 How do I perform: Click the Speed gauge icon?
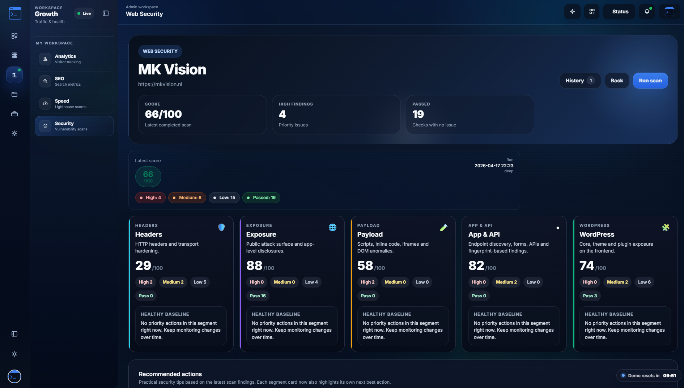click(x=45, y=104)
